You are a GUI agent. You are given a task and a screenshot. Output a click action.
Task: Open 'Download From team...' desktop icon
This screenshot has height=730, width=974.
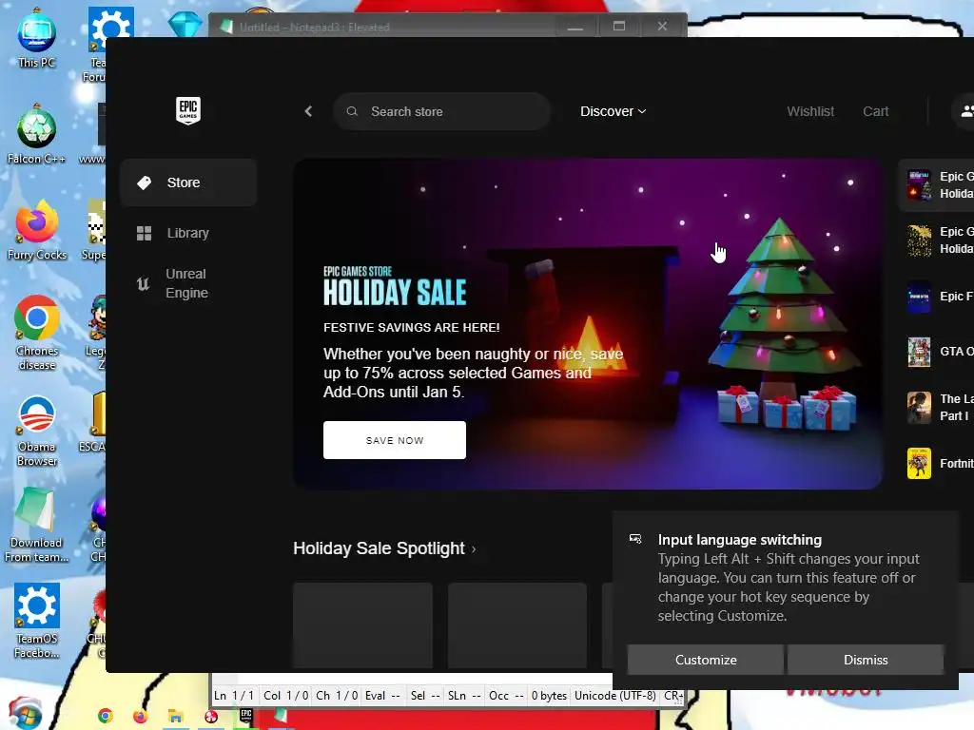click(x=36, y=526)
